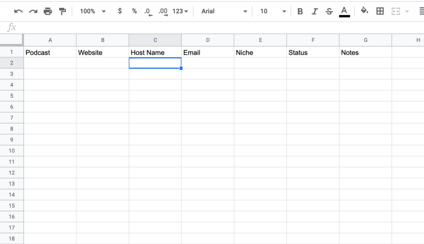Click the Redo arrow icon
Screen dimensions: 424x244
[33, 11]
